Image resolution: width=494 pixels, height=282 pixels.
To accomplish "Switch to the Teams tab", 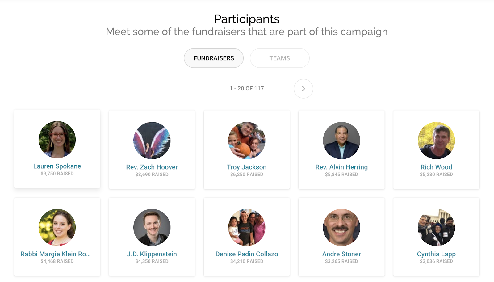I will click(279, 58).
